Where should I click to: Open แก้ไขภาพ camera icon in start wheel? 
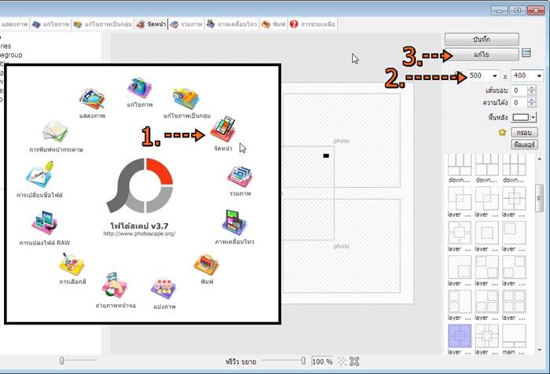tap(140, 88)
